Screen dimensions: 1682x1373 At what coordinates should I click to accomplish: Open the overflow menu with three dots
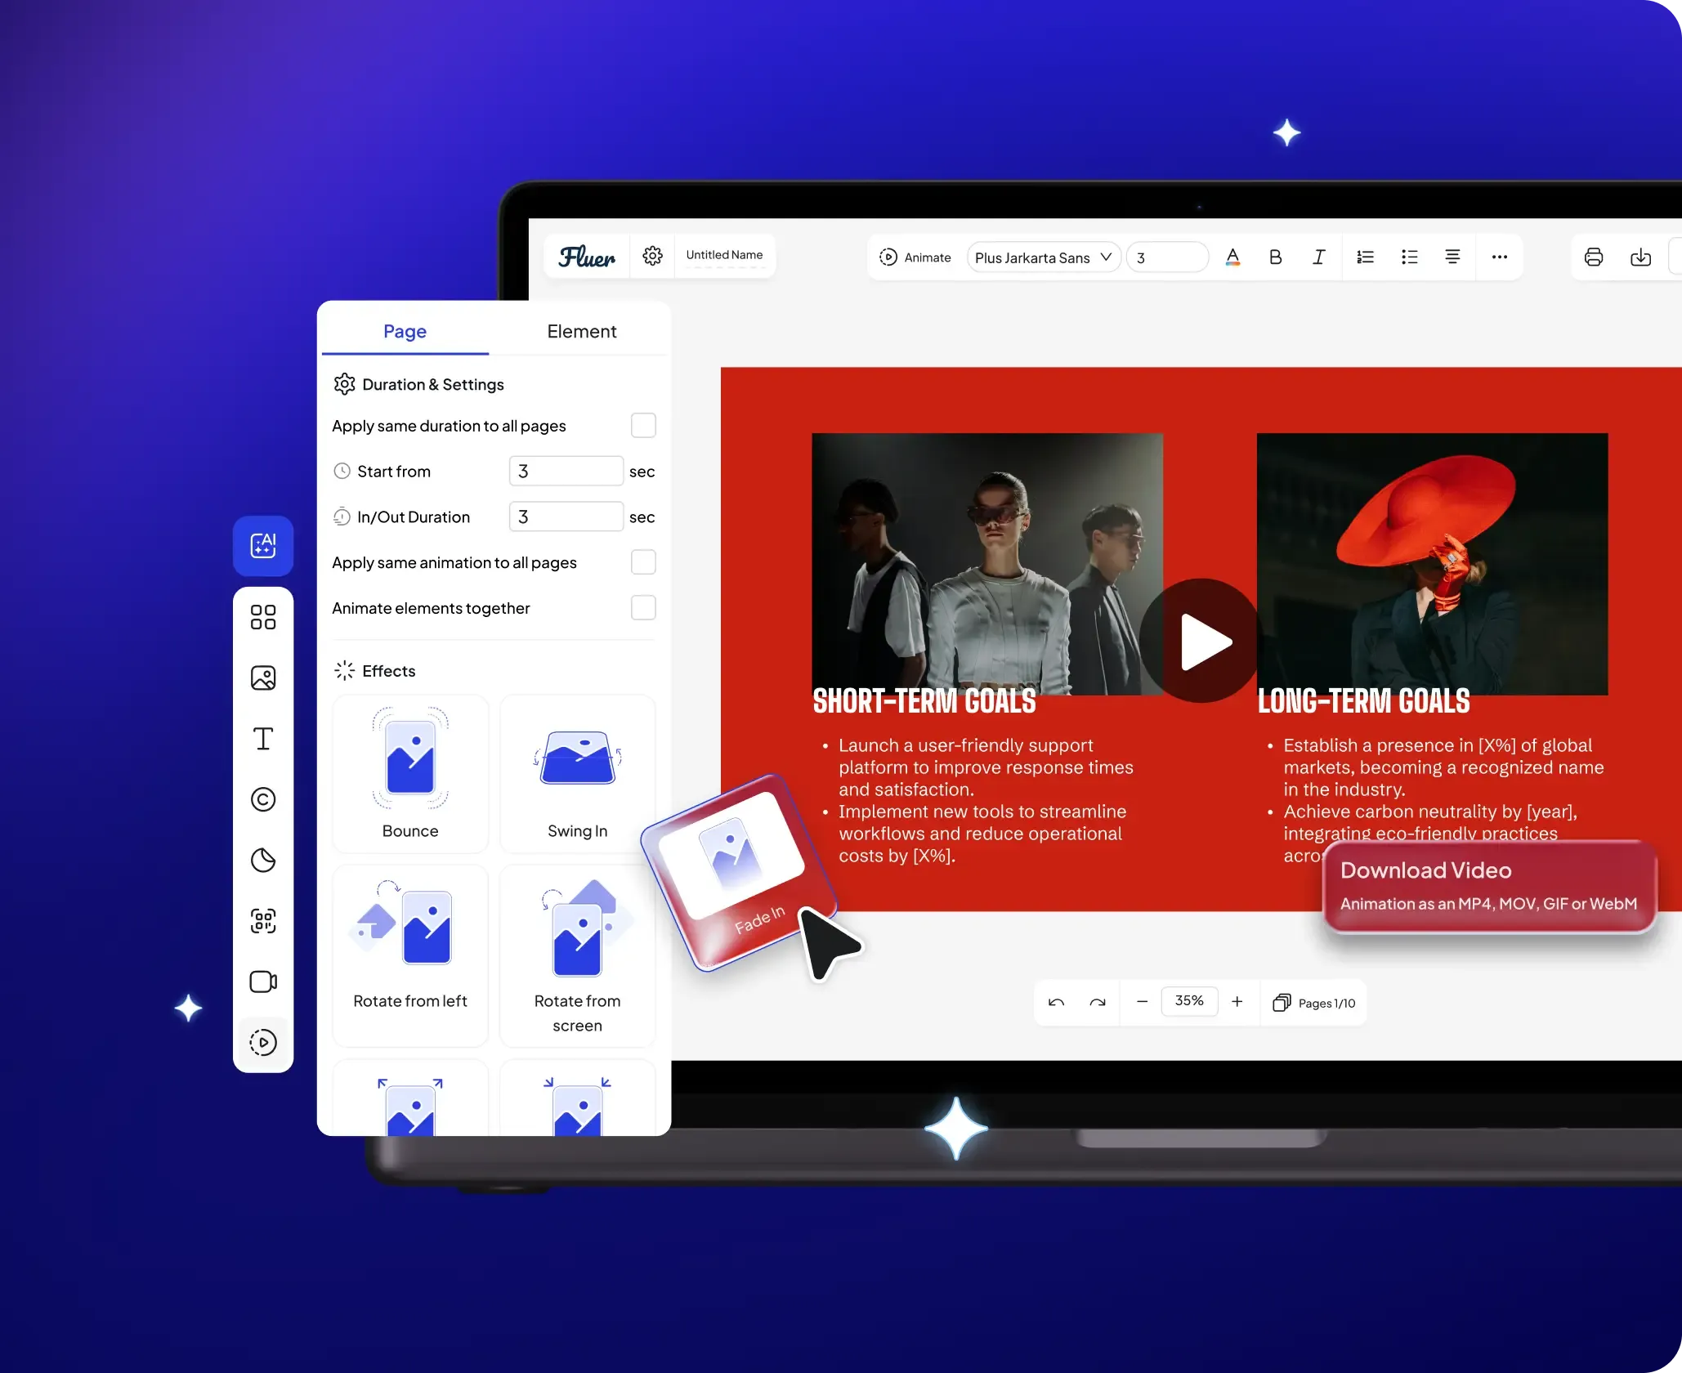point(1500,257)
